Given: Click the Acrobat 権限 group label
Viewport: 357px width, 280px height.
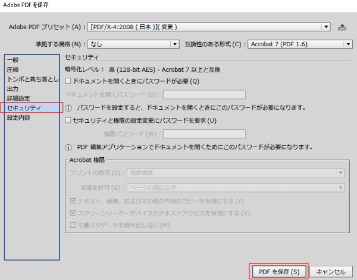Looking at the screenshot, I should point(87,160).
